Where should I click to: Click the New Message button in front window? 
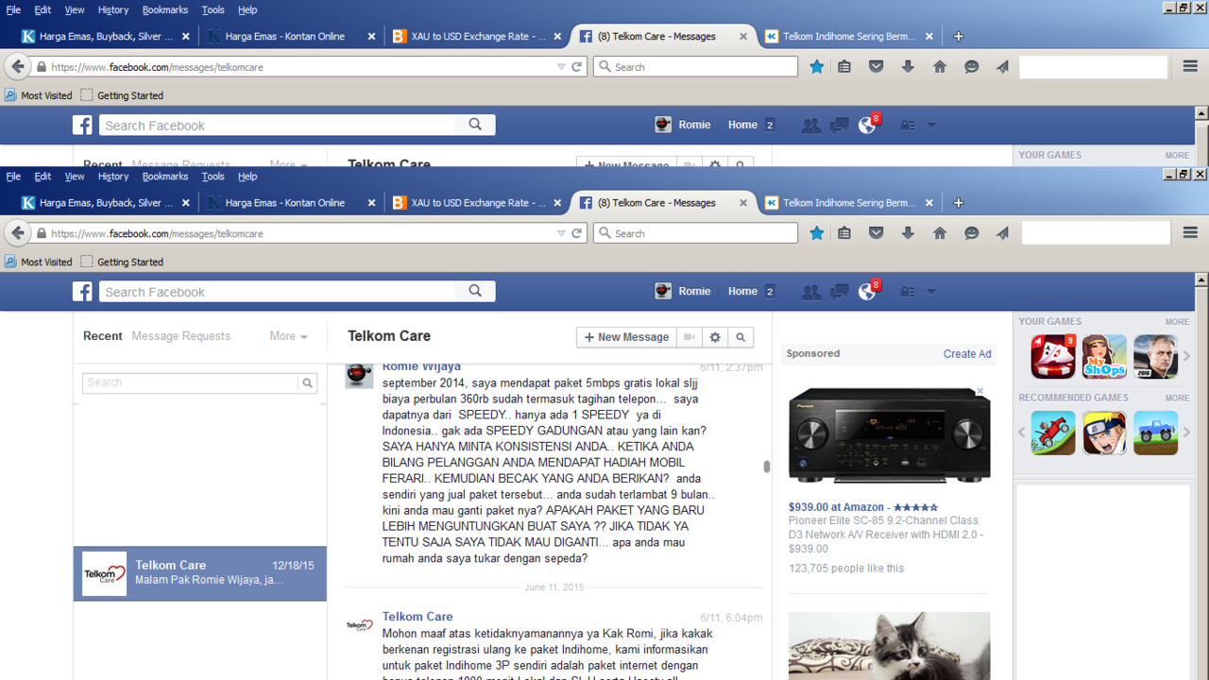pos(626,337)
